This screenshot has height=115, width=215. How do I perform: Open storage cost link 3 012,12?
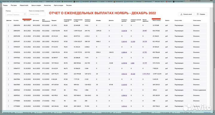pyautogui.click(x=124, y=74)
